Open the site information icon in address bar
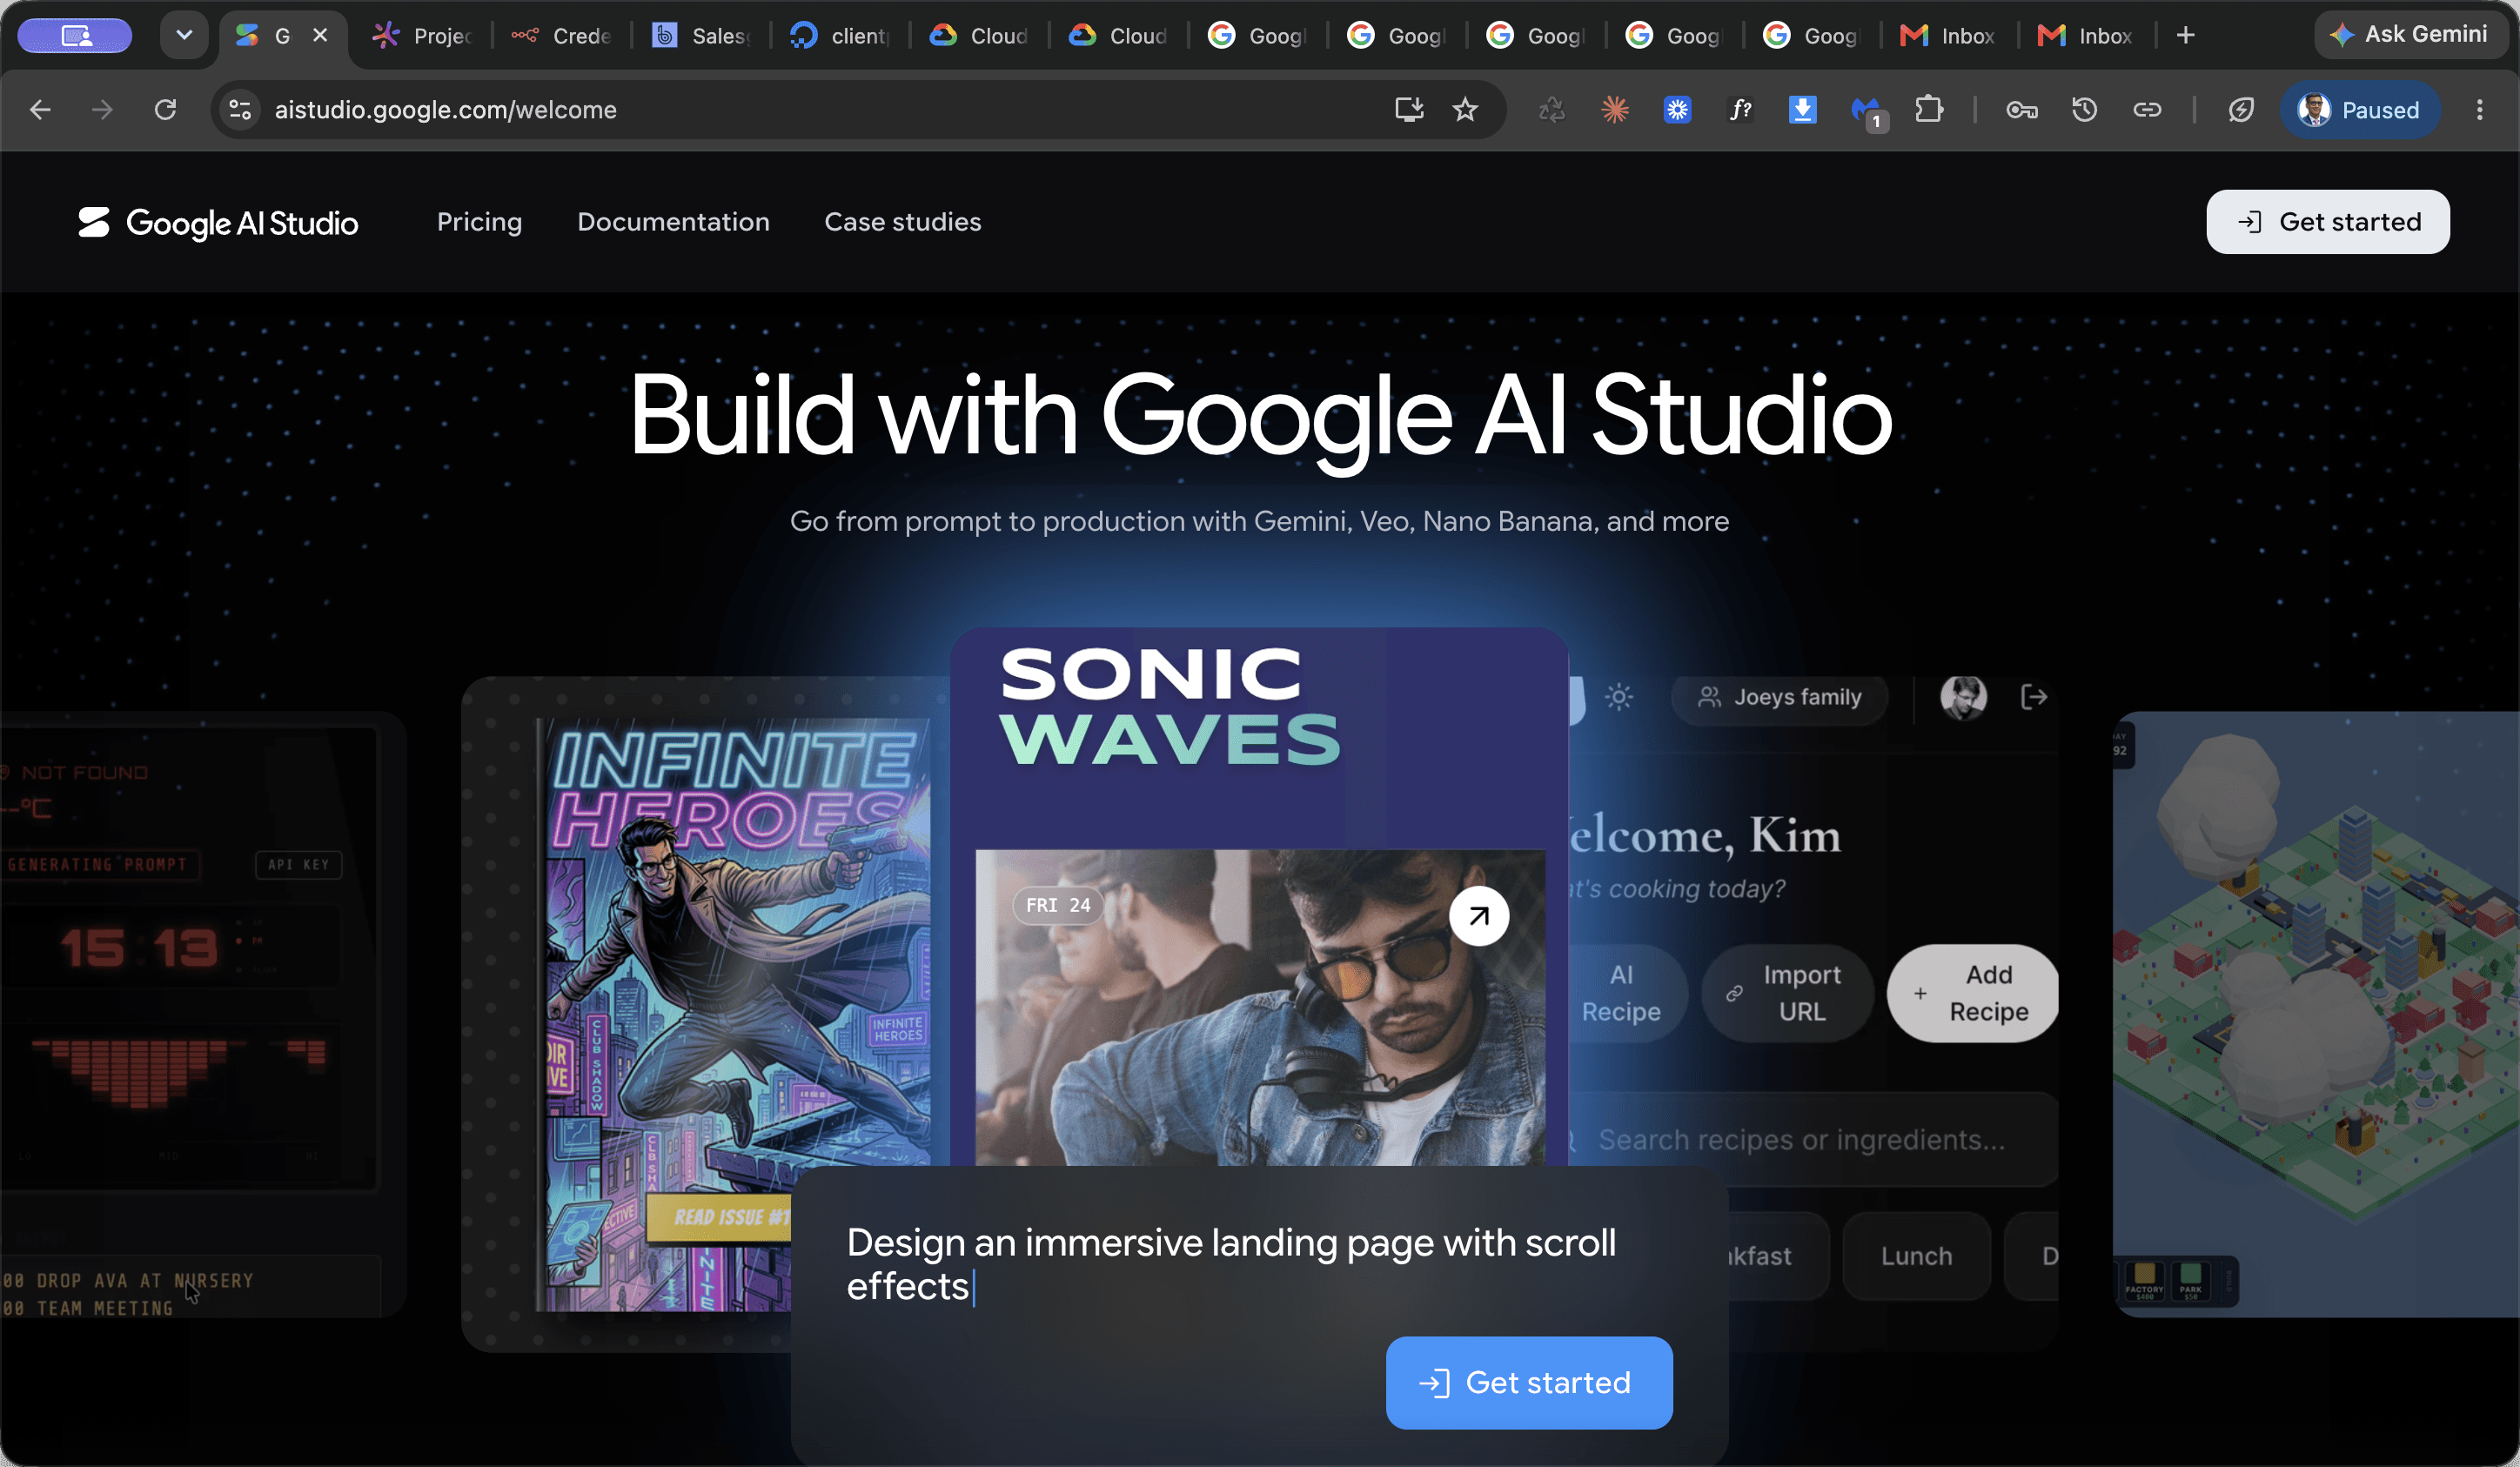 pos(240,110)
